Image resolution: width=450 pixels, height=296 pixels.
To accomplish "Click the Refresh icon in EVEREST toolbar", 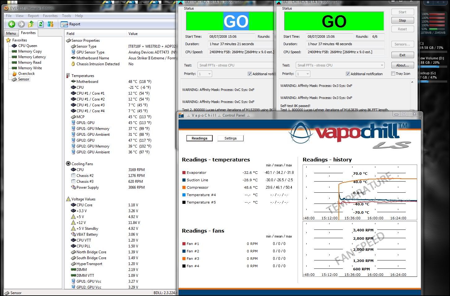I will [x=41, y=24].
